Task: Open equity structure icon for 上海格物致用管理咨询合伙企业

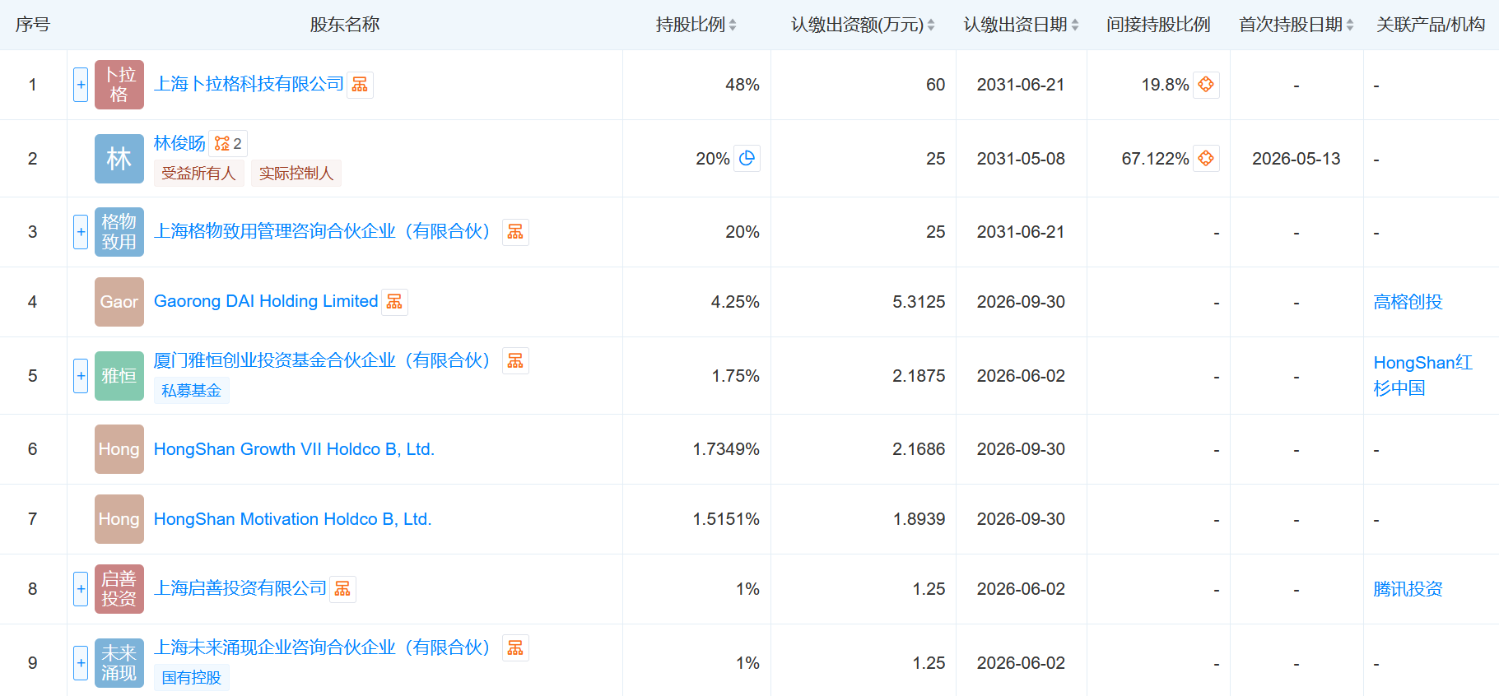Action: click(x=515, y=232)
